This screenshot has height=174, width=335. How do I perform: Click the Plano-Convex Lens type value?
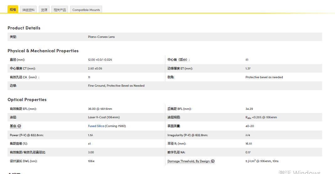pyautogui.click(x=101, y=37)
